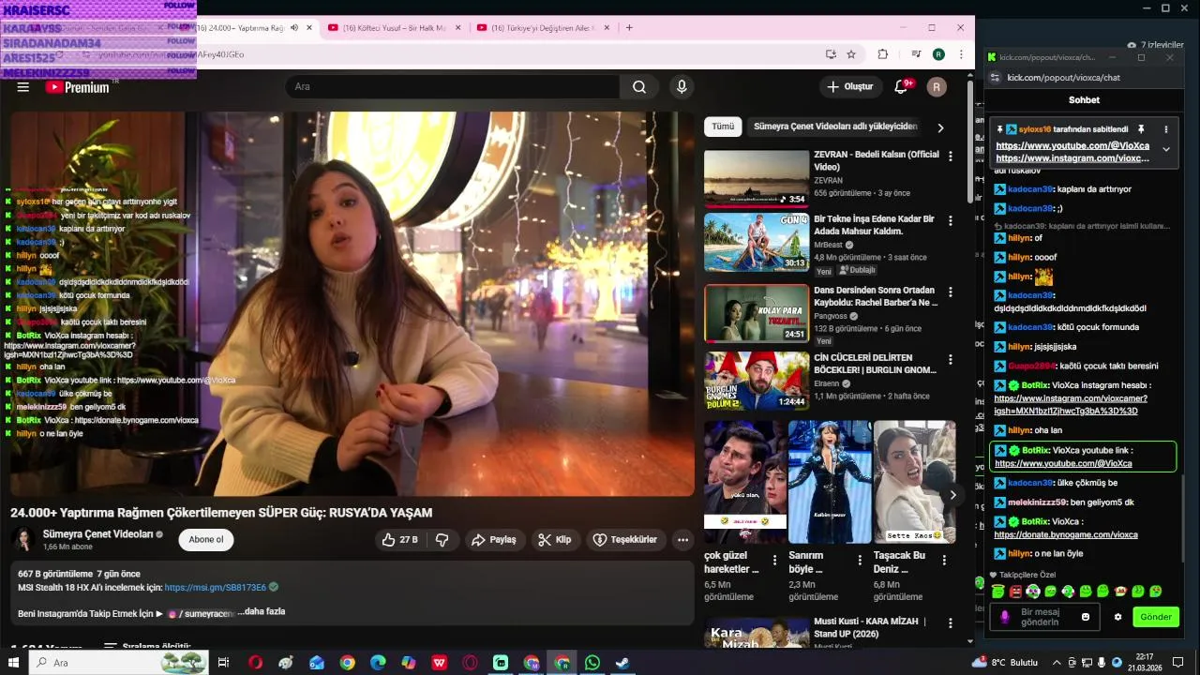Open Task View on taskbar
This screenshot has height=675, width=1200.
[223, 663]
